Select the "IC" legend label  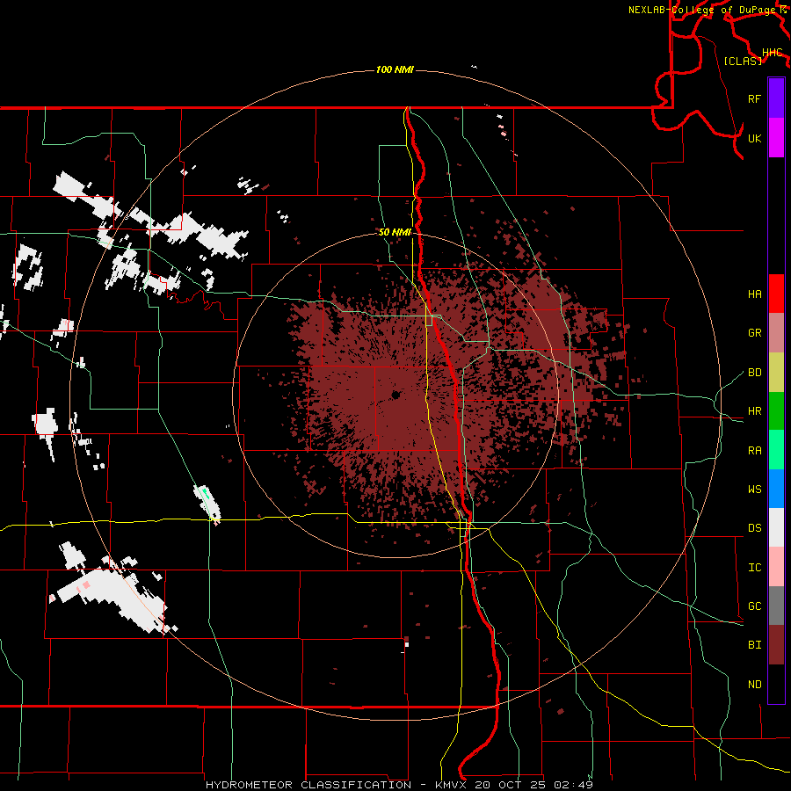click(754, 568)
